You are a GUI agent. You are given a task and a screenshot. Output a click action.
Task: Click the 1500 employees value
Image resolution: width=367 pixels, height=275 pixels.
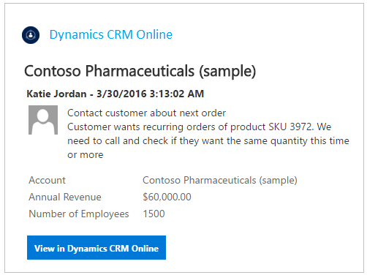coord(154,214)
